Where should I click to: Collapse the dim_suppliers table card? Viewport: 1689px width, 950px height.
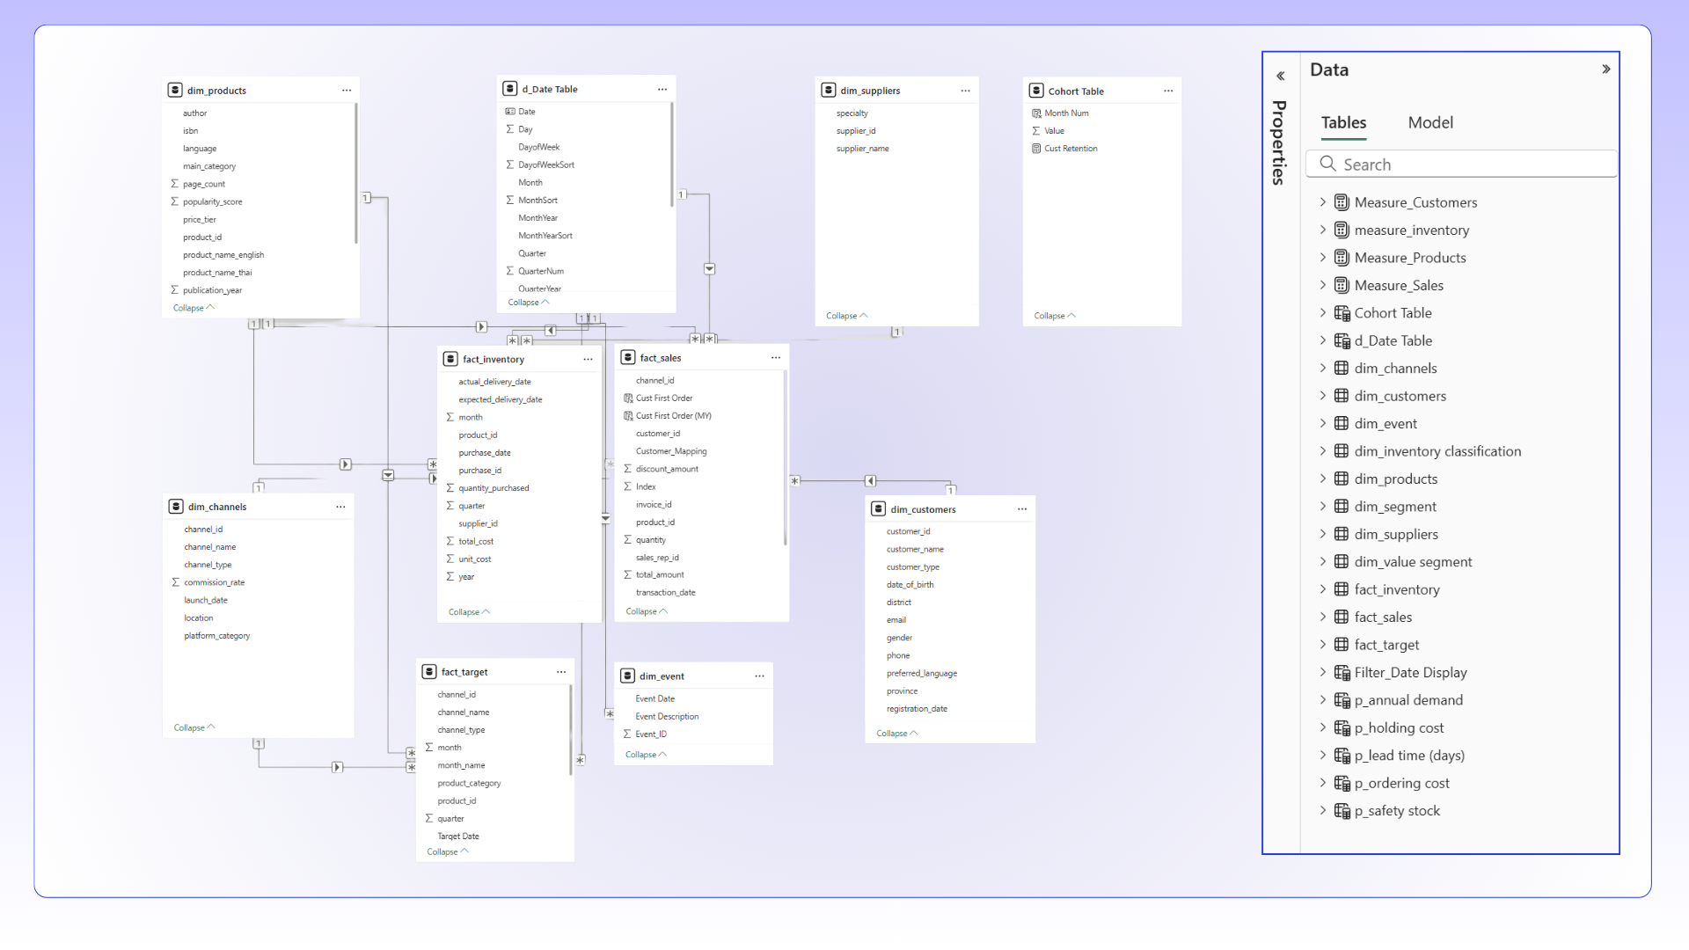point(846,316)
